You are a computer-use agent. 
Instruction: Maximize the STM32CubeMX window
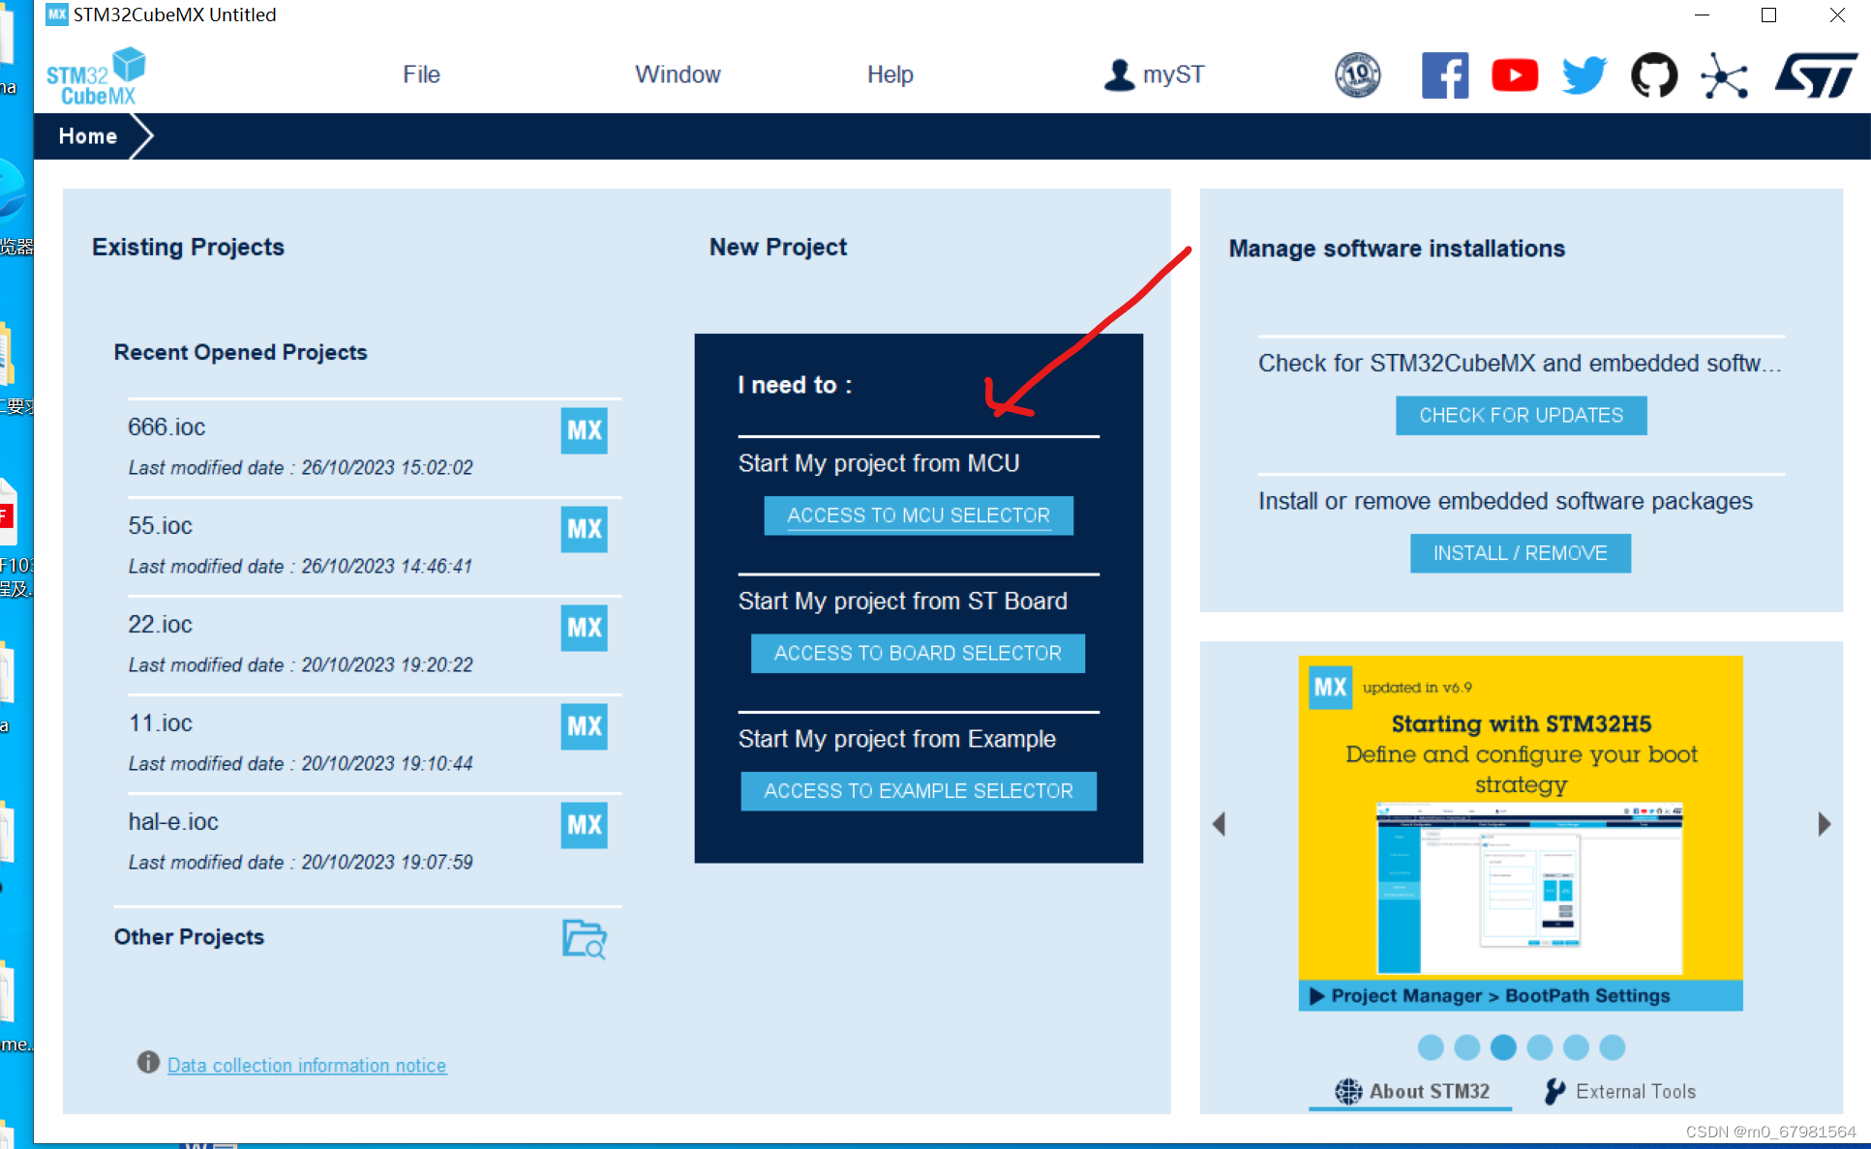[1768, 15]
